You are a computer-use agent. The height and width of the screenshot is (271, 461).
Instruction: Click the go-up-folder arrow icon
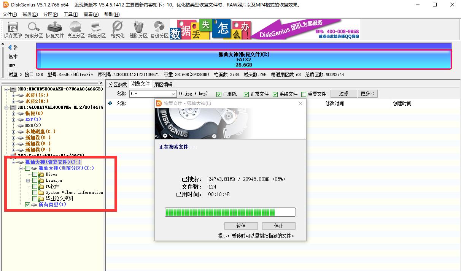(x=110, y=103)
